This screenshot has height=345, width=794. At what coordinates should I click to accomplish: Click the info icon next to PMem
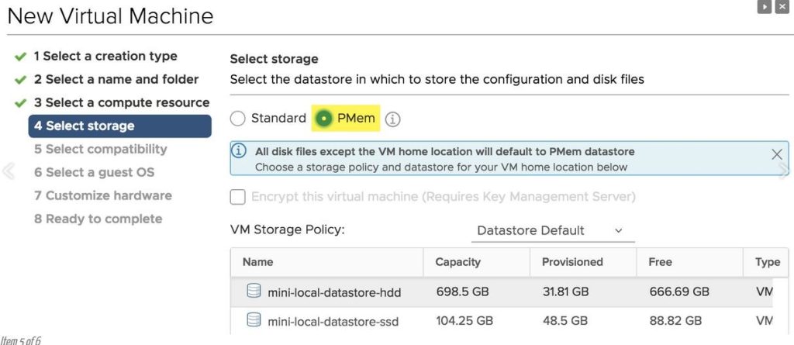[x=392, y=119]
